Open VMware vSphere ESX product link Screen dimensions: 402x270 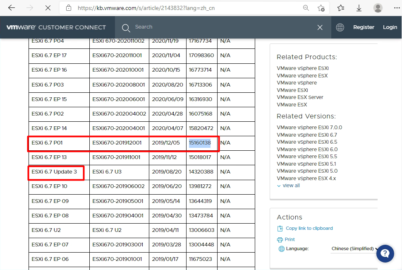tap(302, 75)
